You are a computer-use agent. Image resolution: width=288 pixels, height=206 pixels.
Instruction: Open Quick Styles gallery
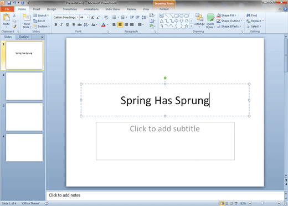pos(210,21)
